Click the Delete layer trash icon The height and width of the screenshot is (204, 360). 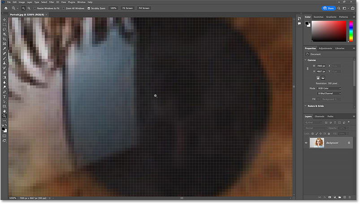tap(350, 197)
